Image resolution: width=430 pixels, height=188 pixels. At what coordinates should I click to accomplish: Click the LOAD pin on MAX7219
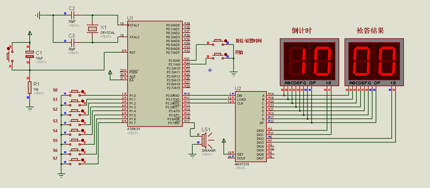(x=242, y=99)
